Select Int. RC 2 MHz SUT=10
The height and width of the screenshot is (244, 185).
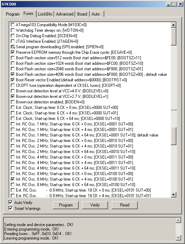point(12,152)
